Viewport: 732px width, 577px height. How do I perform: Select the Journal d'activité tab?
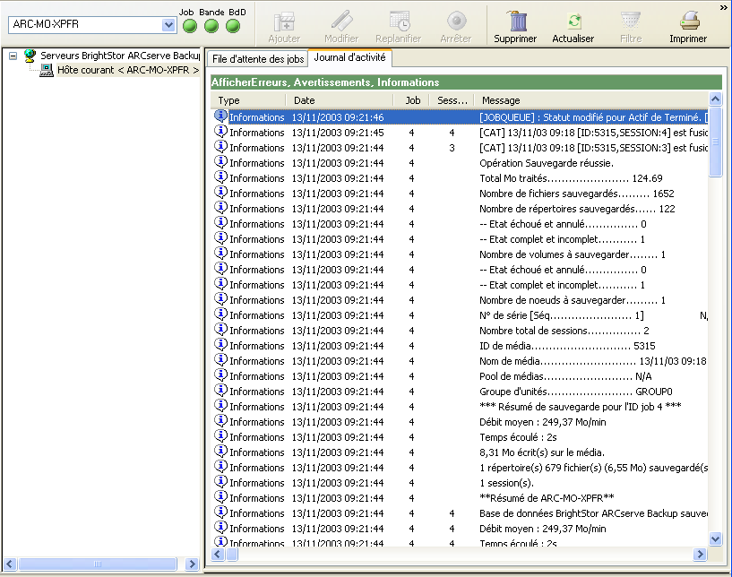[349, 58]
